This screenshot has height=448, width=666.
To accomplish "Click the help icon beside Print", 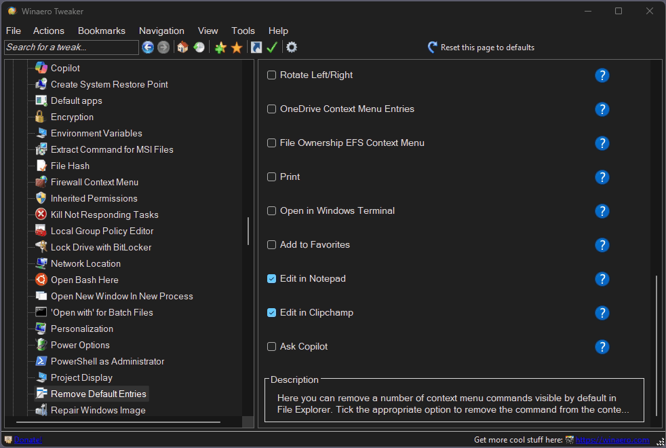I will 602,177.
